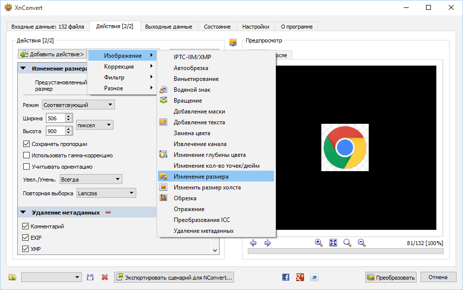This screenshot has width=463, height=290.
Task: Click the Ширина input field
Action: [55, 118]
